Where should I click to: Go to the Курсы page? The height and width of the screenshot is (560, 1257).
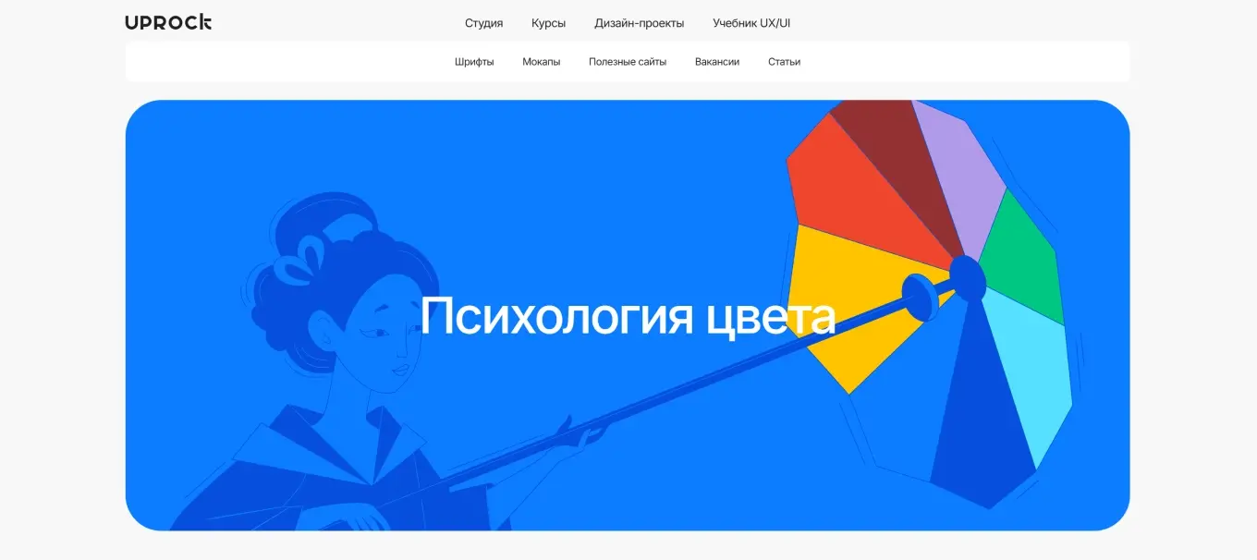tap(548, 23)
